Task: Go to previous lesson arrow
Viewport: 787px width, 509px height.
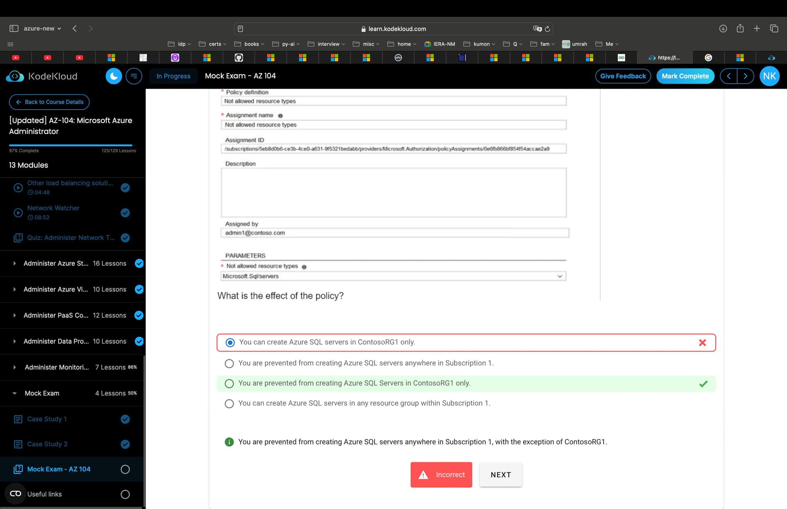Action: click(x=728, y=76)
